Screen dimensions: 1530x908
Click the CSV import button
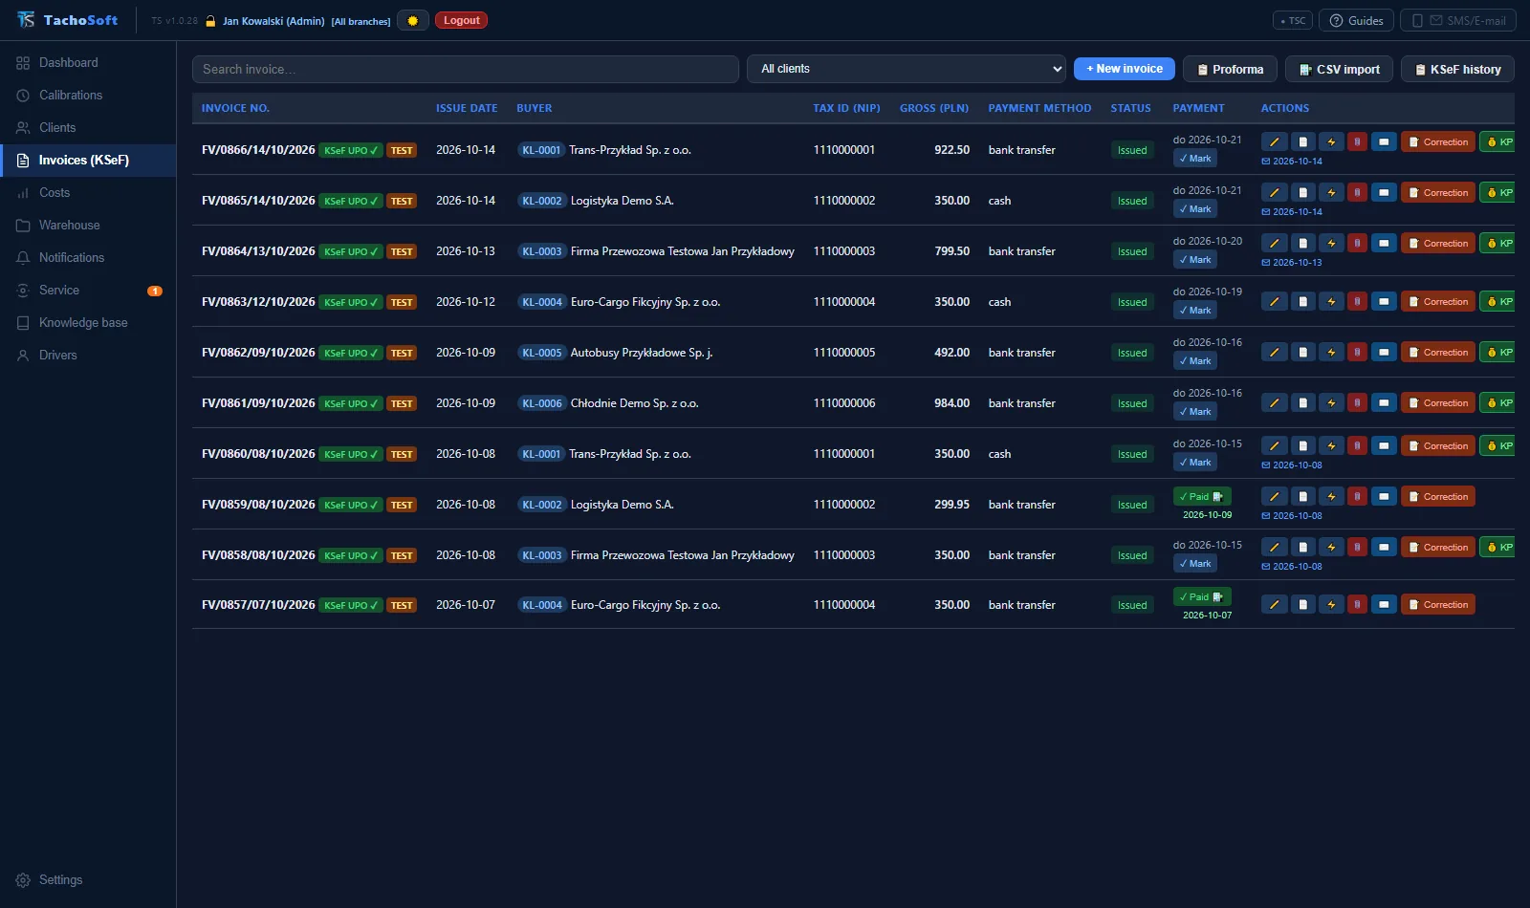tap(1340, 70)
